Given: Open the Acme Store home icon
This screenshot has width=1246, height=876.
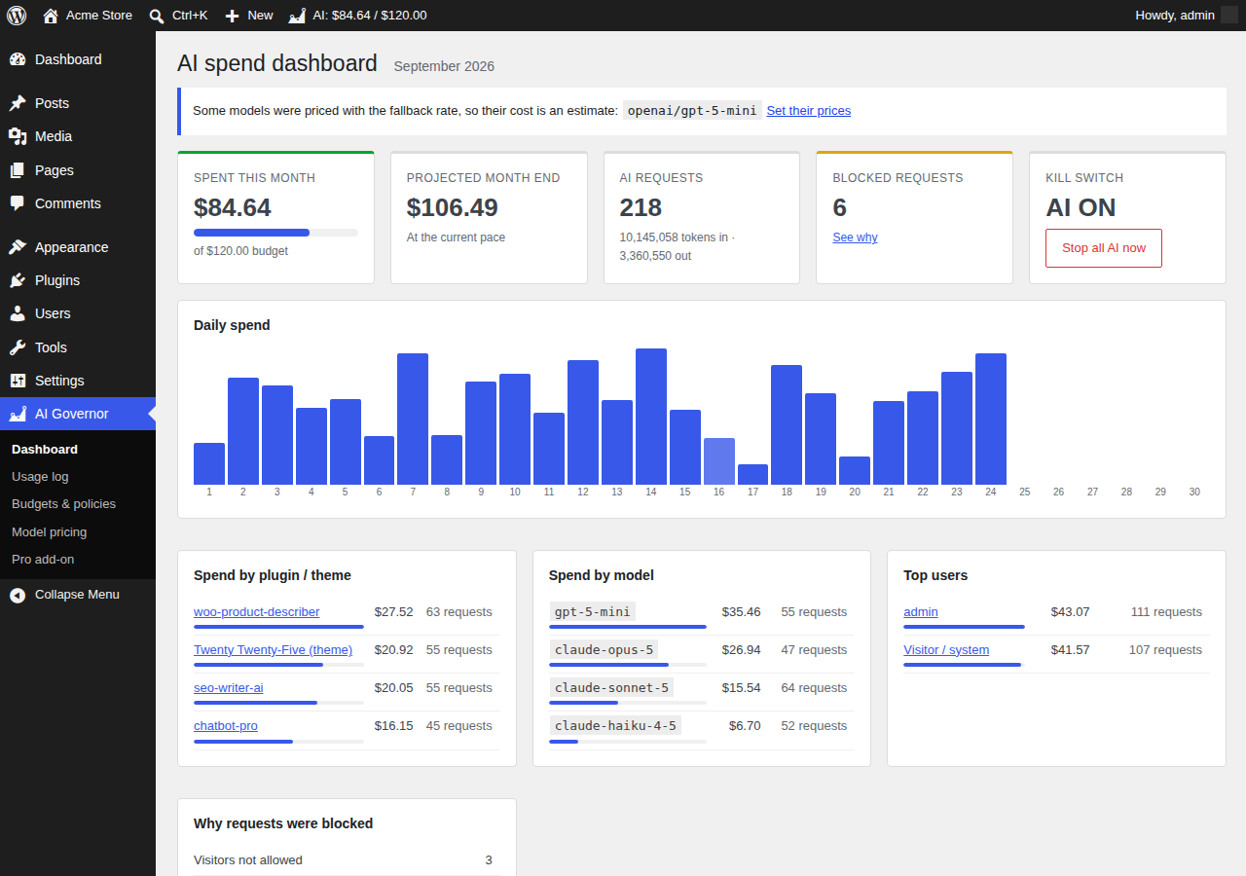Looking at the screenshot, I should [51, 16].
